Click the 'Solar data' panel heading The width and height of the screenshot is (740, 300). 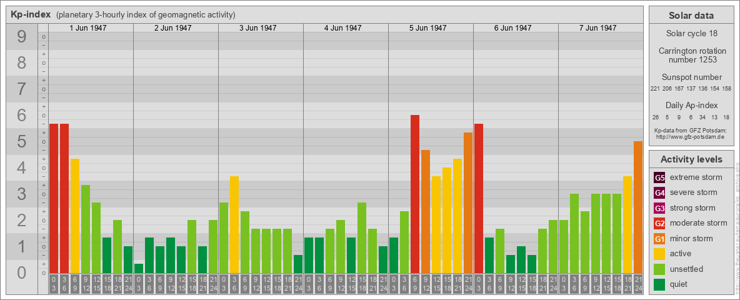(x=691, y=16)
